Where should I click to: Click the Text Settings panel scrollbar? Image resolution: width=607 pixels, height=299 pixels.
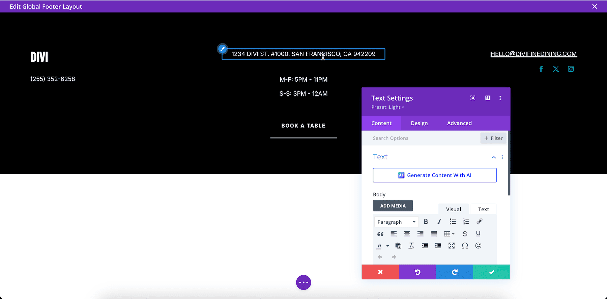(x=509, y=163)
